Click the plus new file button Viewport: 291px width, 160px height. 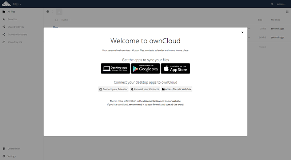coord(59,12)
